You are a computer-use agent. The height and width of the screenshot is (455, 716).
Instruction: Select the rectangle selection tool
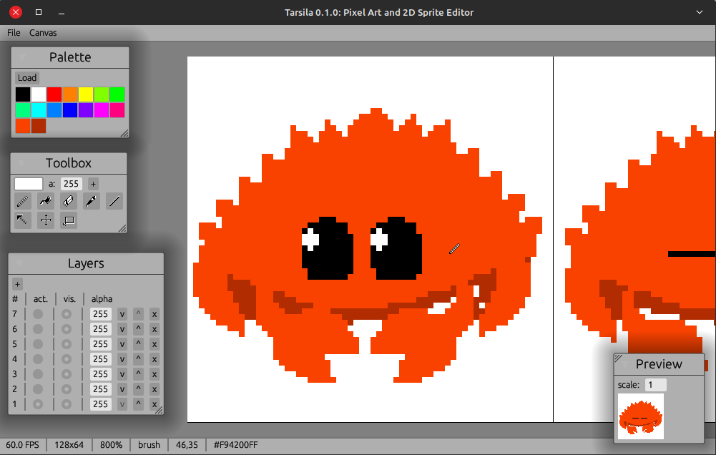(x=69, y=220)
